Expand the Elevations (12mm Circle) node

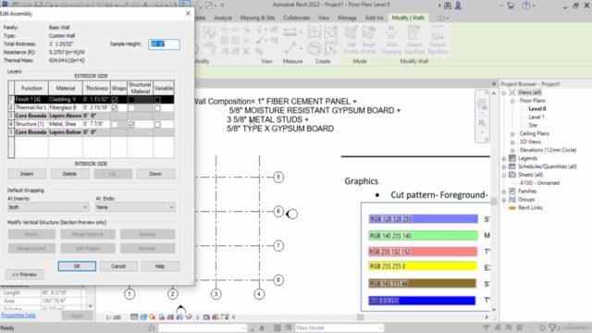click(512, 150)
